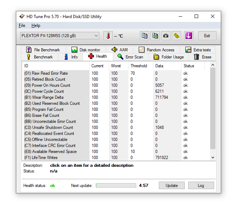Minimize the HD Tune Pro window
This screenshot has width=236, height=210.
[180, 16]
